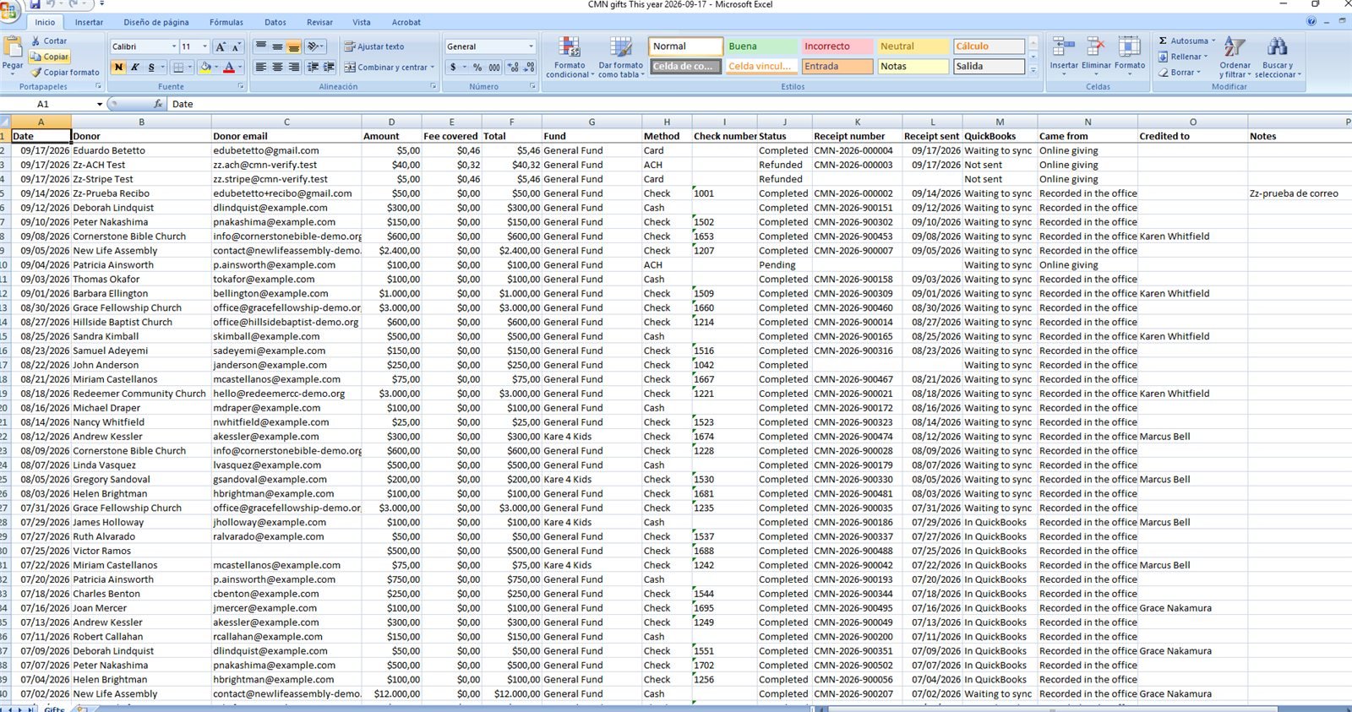
Task: Increase decimal places
Action: 514,67
